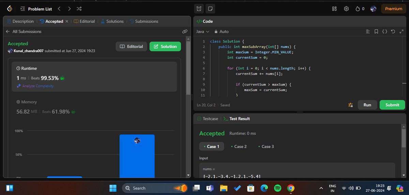
Task: Select the Accepted tab
Action: coord(51,21)
